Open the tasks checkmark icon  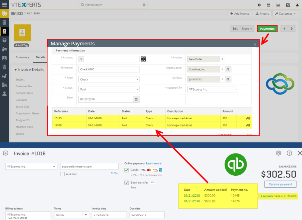tap(288, 5)
